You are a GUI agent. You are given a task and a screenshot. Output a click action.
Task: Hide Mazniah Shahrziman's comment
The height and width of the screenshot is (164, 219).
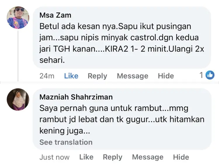coord(181,157)
